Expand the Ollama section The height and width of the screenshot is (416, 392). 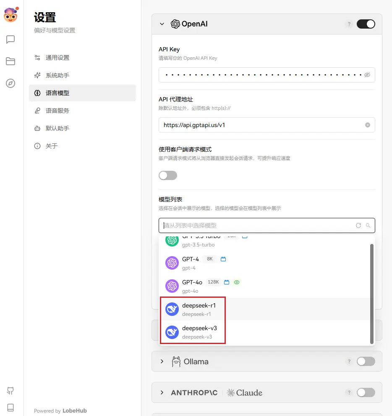pyautogui.click(x=162, y=361)
